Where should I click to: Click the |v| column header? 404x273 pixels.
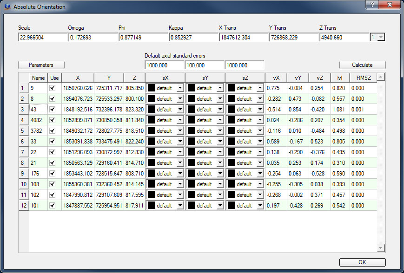(x=340, y=78)
